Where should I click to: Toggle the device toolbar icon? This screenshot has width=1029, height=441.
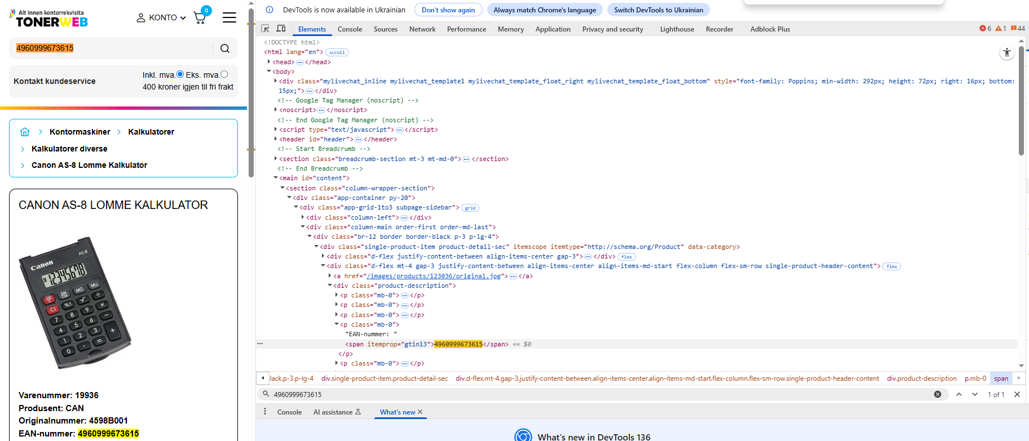[x=281, y=29]
